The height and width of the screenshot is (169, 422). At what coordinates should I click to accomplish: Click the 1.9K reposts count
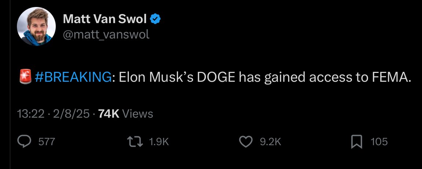coord(159,142)
